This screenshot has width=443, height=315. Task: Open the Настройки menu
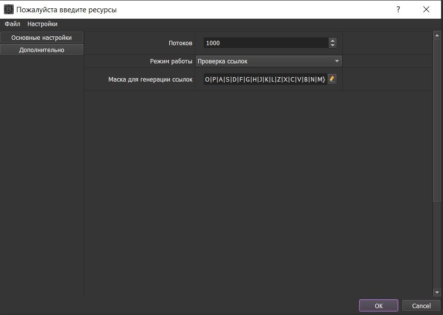(x=42, y=24)
